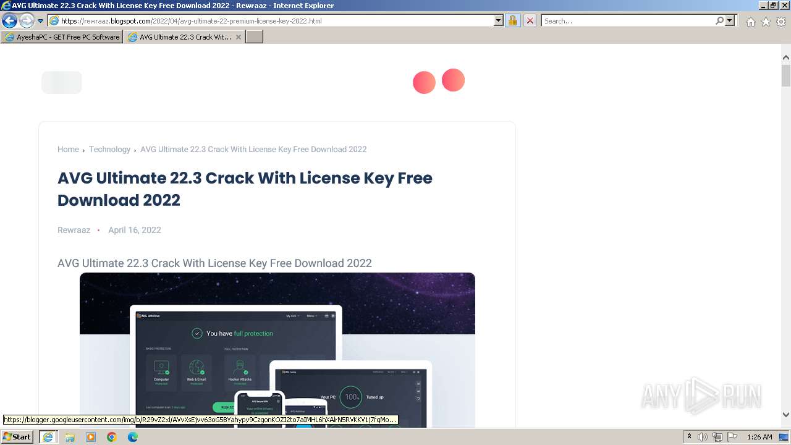Open the AVG product screenshot image
Image resolution: width=791 pixels, height=445 pixels.
[x=277, y=350]
